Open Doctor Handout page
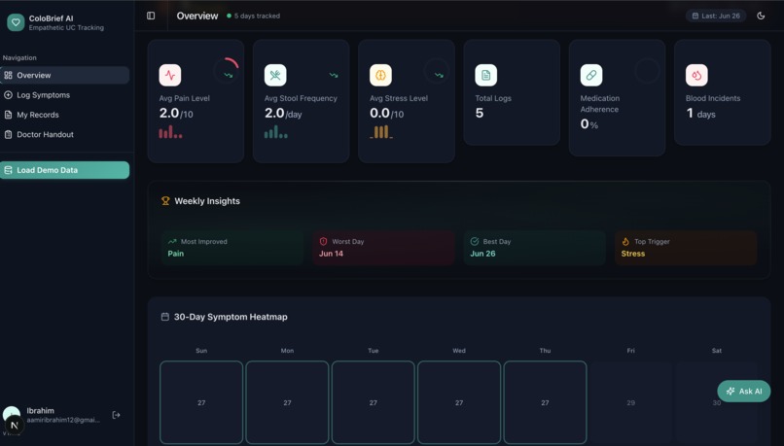Screen dimensions: 784x446 64,134
